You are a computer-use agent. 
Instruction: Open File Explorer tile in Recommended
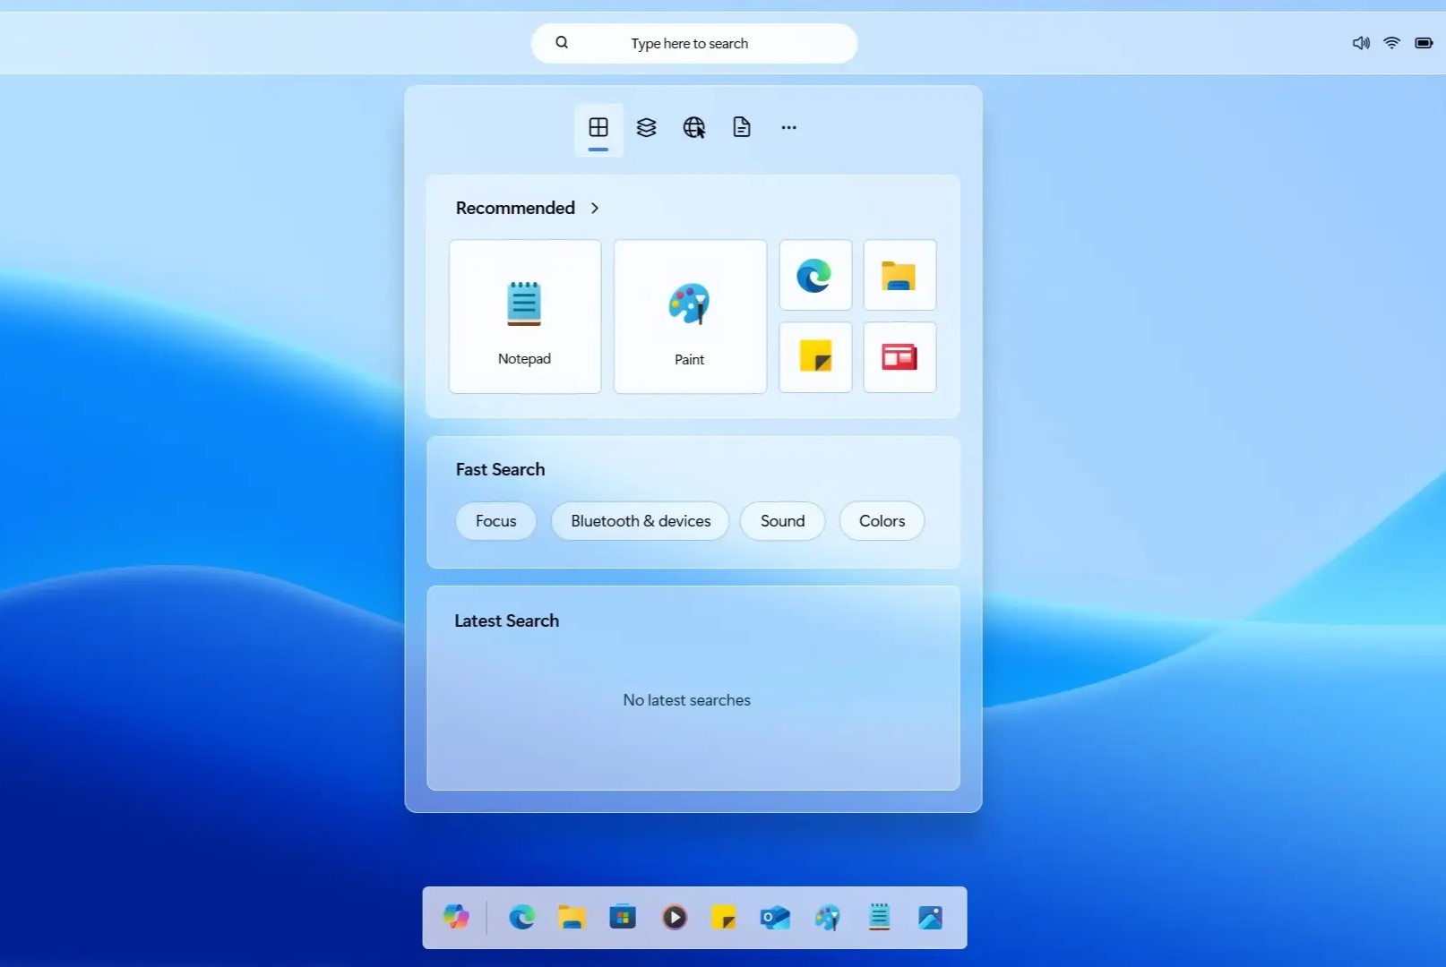coord(899,275)
